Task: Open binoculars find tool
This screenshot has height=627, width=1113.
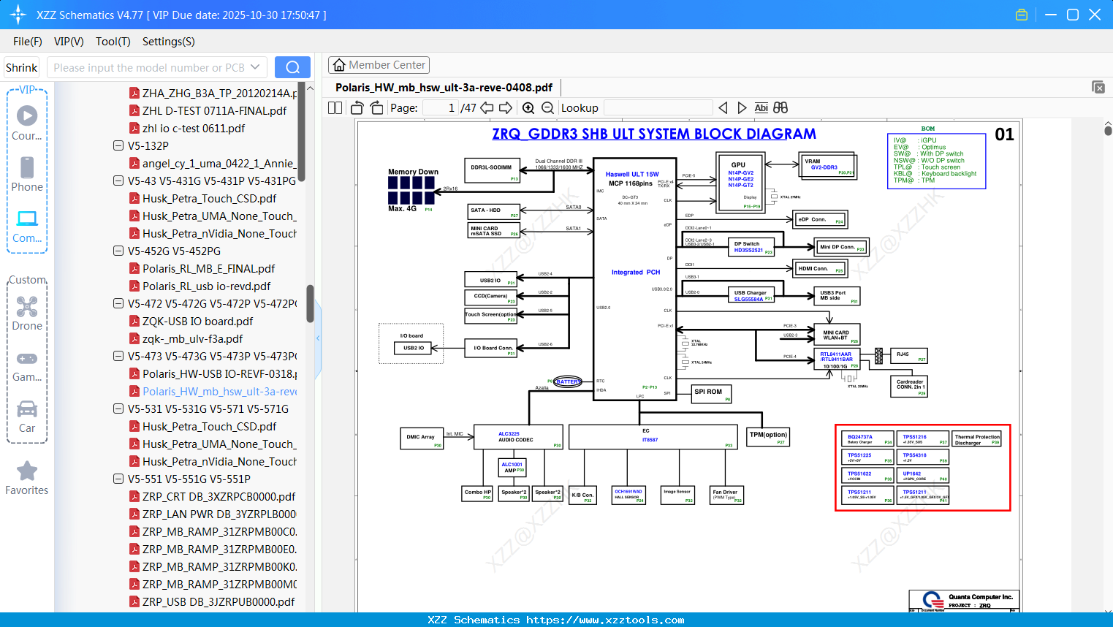Action: pyautogui.click(x=780, y=108)
